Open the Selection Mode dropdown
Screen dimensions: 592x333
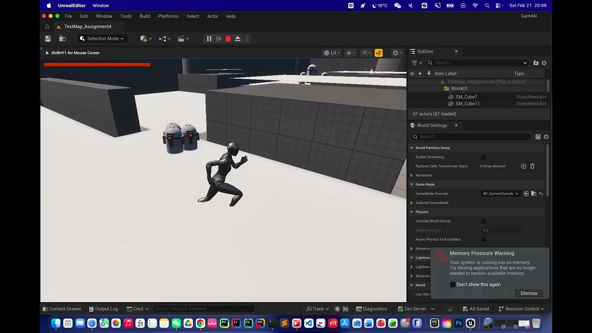[x=102, y=39]
